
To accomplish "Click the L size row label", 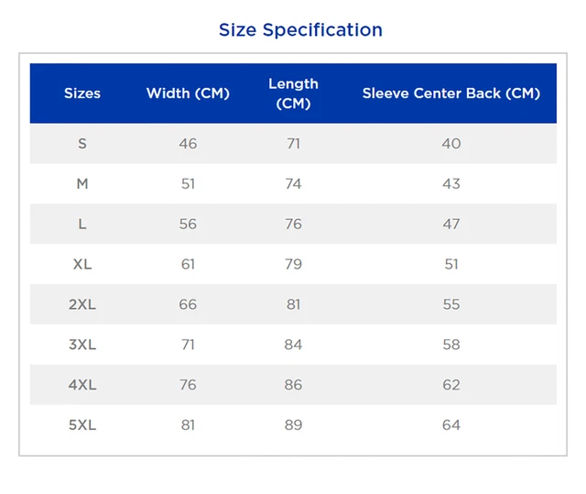I will [x=82, y=225].
